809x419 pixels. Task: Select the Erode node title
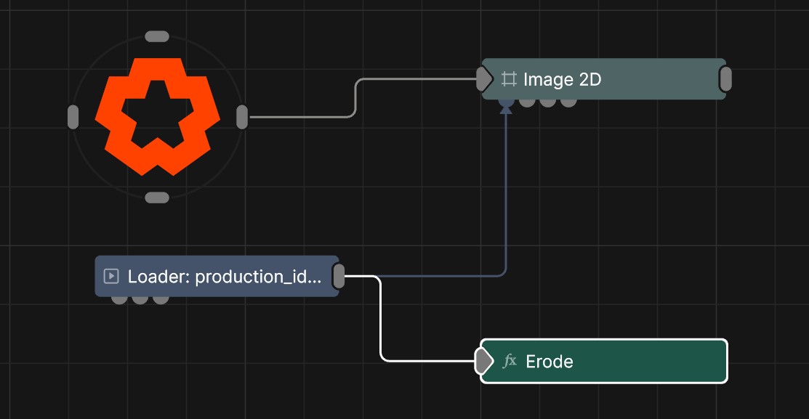pyautogui.click(x=550, y=362)
